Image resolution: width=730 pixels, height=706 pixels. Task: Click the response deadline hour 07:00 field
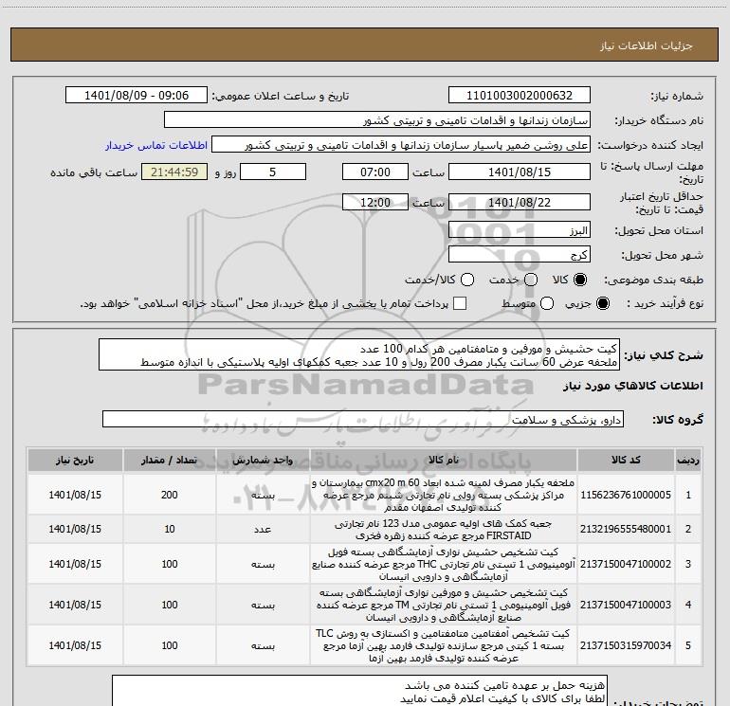point(375,172)
